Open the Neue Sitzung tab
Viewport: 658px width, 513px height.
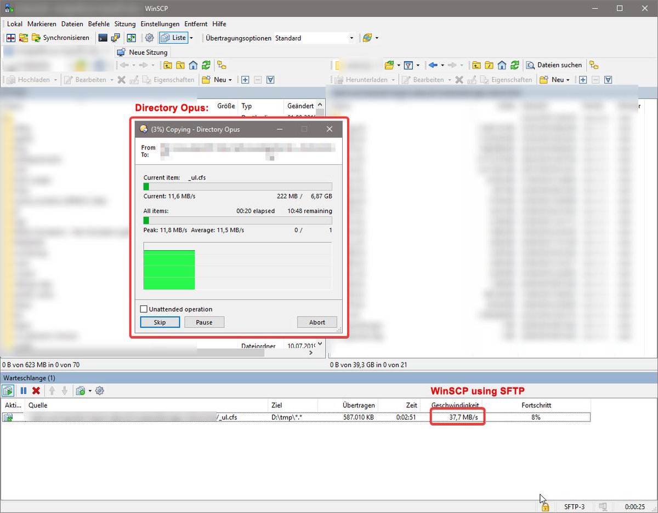pyautogui.click(x=143, y=52)
